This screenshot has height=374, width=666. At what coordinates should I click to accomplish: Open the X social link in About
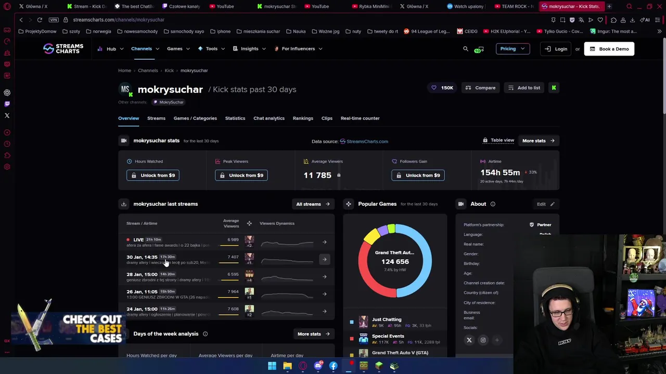tap(469, 340)
